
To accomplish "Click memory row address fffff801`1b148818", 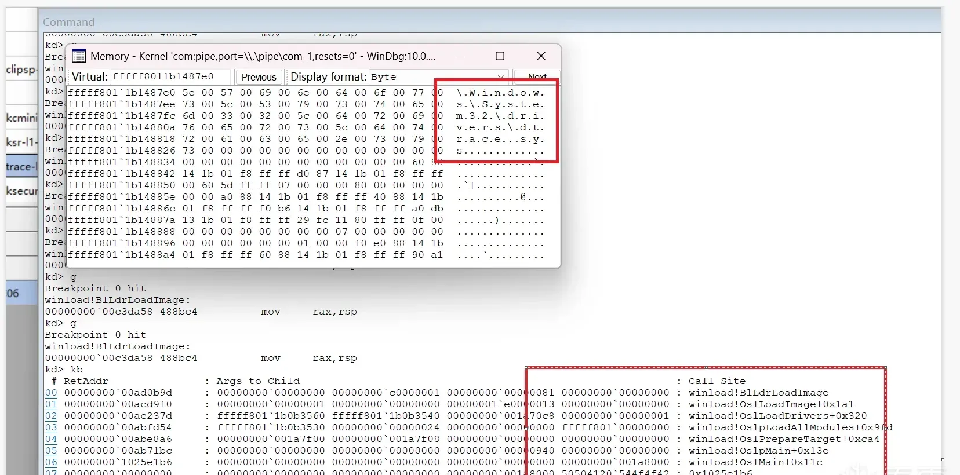I will 121,139.
